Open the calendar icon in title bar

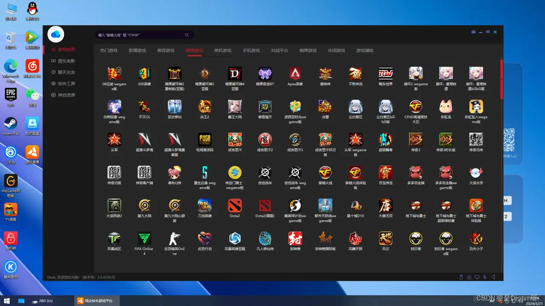(x=473, y=31)
